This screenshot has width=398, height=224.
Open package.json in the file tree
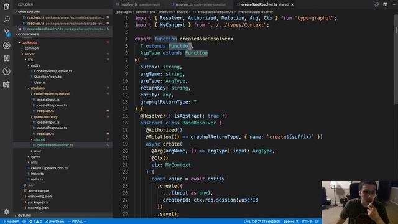(39, 202)
